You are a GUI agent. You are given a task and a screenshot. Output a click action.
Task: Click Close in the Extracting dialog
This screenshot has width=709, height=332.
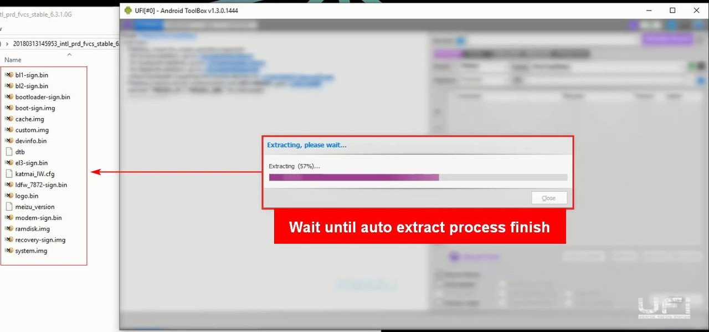(x=548, y=198)
